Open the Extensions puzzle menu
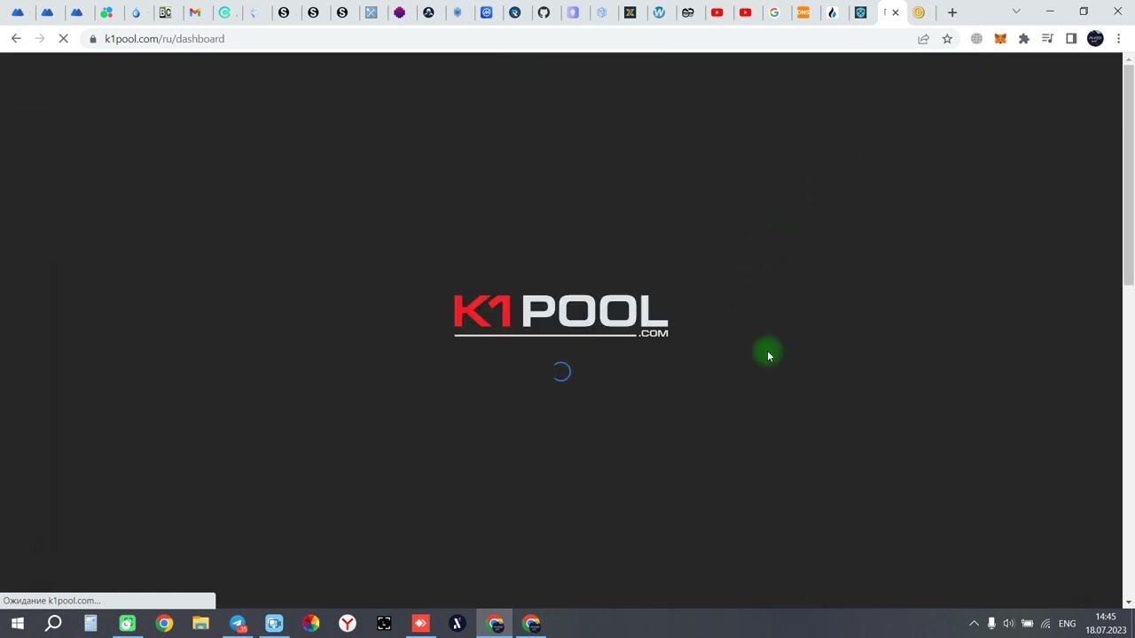 click(x=1024, y=39)
